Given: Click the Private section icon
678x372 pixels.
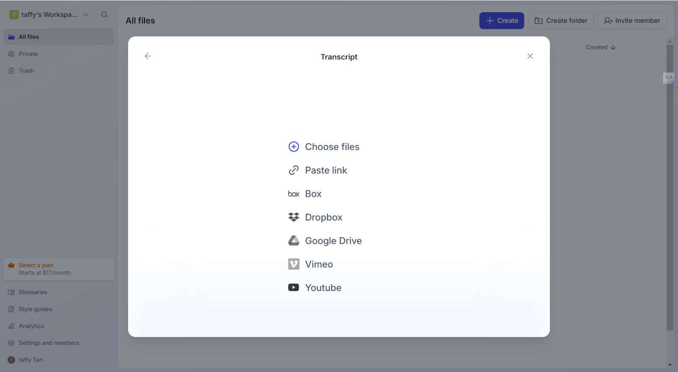Looking at the screenshot, I should pyautogui.click(x=11, y=54).
